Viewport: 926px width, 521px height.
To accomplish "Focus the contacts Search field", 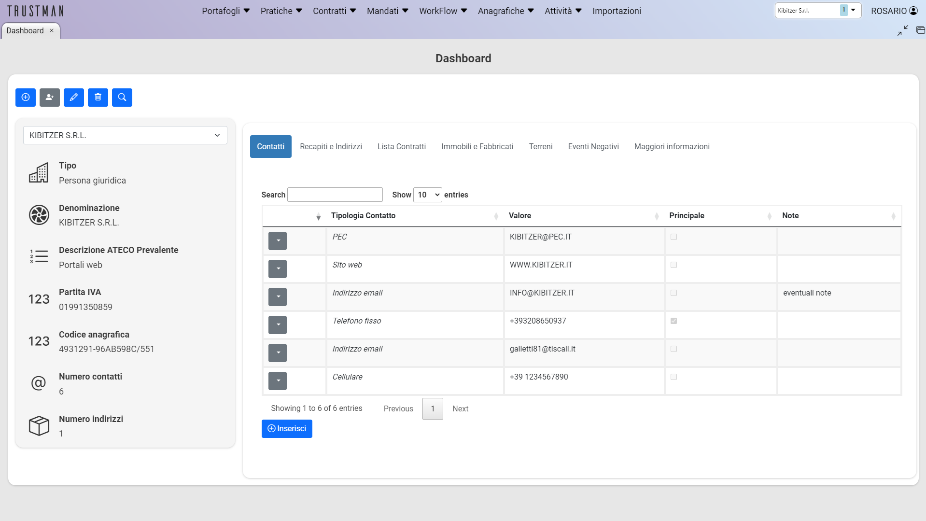I will pyautogui.click(x=335, y=195).
